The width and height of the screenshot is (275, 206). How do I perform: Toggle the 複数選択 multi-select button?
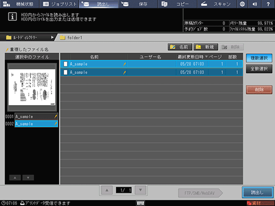pos(259,58)
